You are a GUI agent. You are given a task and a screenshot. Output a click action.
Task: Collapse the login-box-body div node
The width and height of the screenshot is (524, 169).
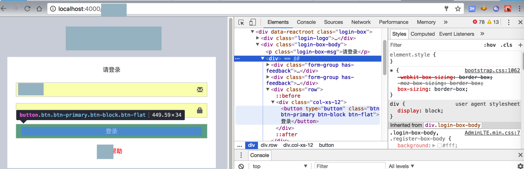point(258,45)
